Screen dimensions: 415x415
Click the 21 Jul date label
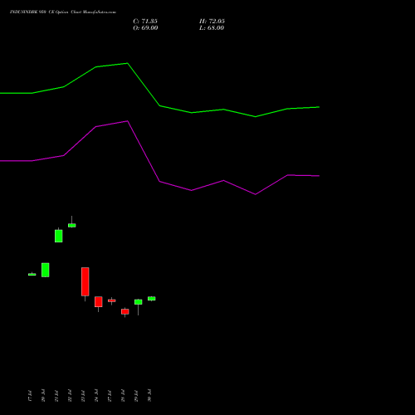pyautogui.click(x=56, y=396)
